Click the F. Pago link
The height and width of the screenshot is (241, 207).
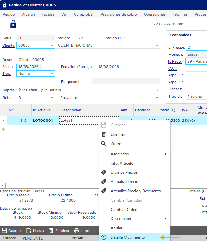[175, 61]
